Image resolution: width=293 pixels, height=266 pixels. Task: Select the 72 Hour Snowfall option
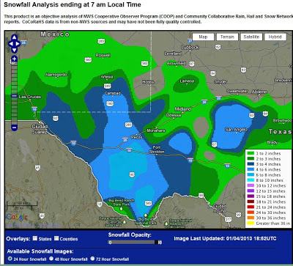93,259
